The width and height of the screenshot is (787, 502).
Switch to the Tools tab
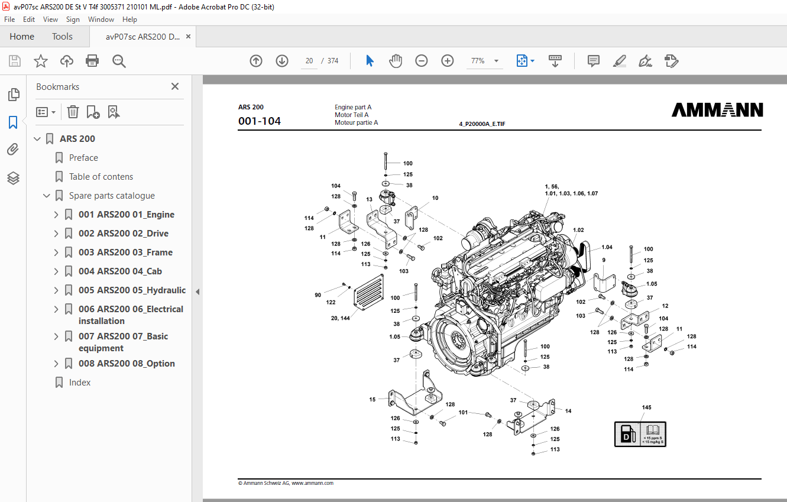click(x=62, y=37)
